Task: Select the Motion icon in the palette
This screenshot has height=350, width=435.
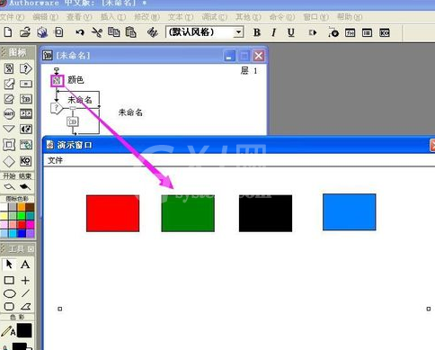Action: click(x=9, y=84)
